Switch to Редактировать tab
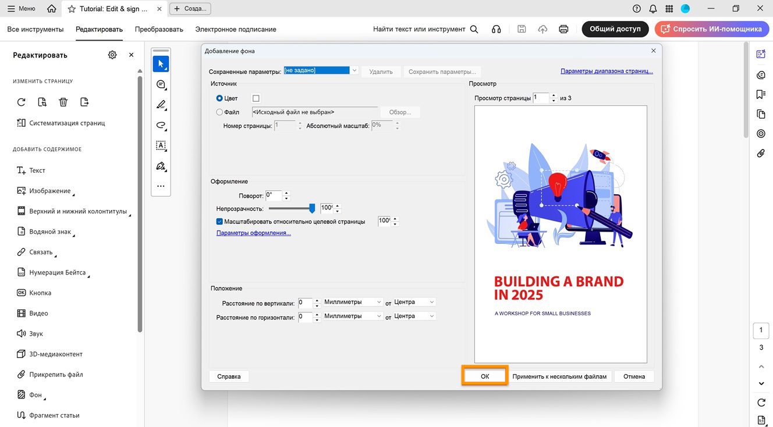This screenshot has height=427, width=773. tap(99, 29)
